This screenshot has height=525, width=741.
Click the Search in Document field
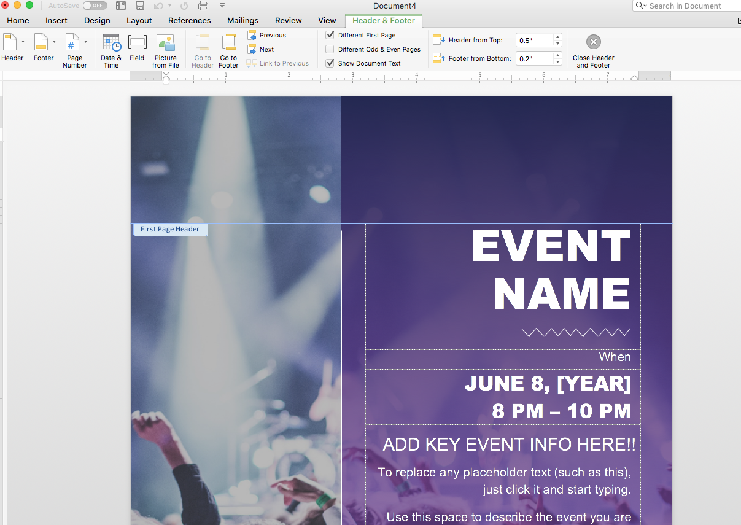tap(688, 6)
